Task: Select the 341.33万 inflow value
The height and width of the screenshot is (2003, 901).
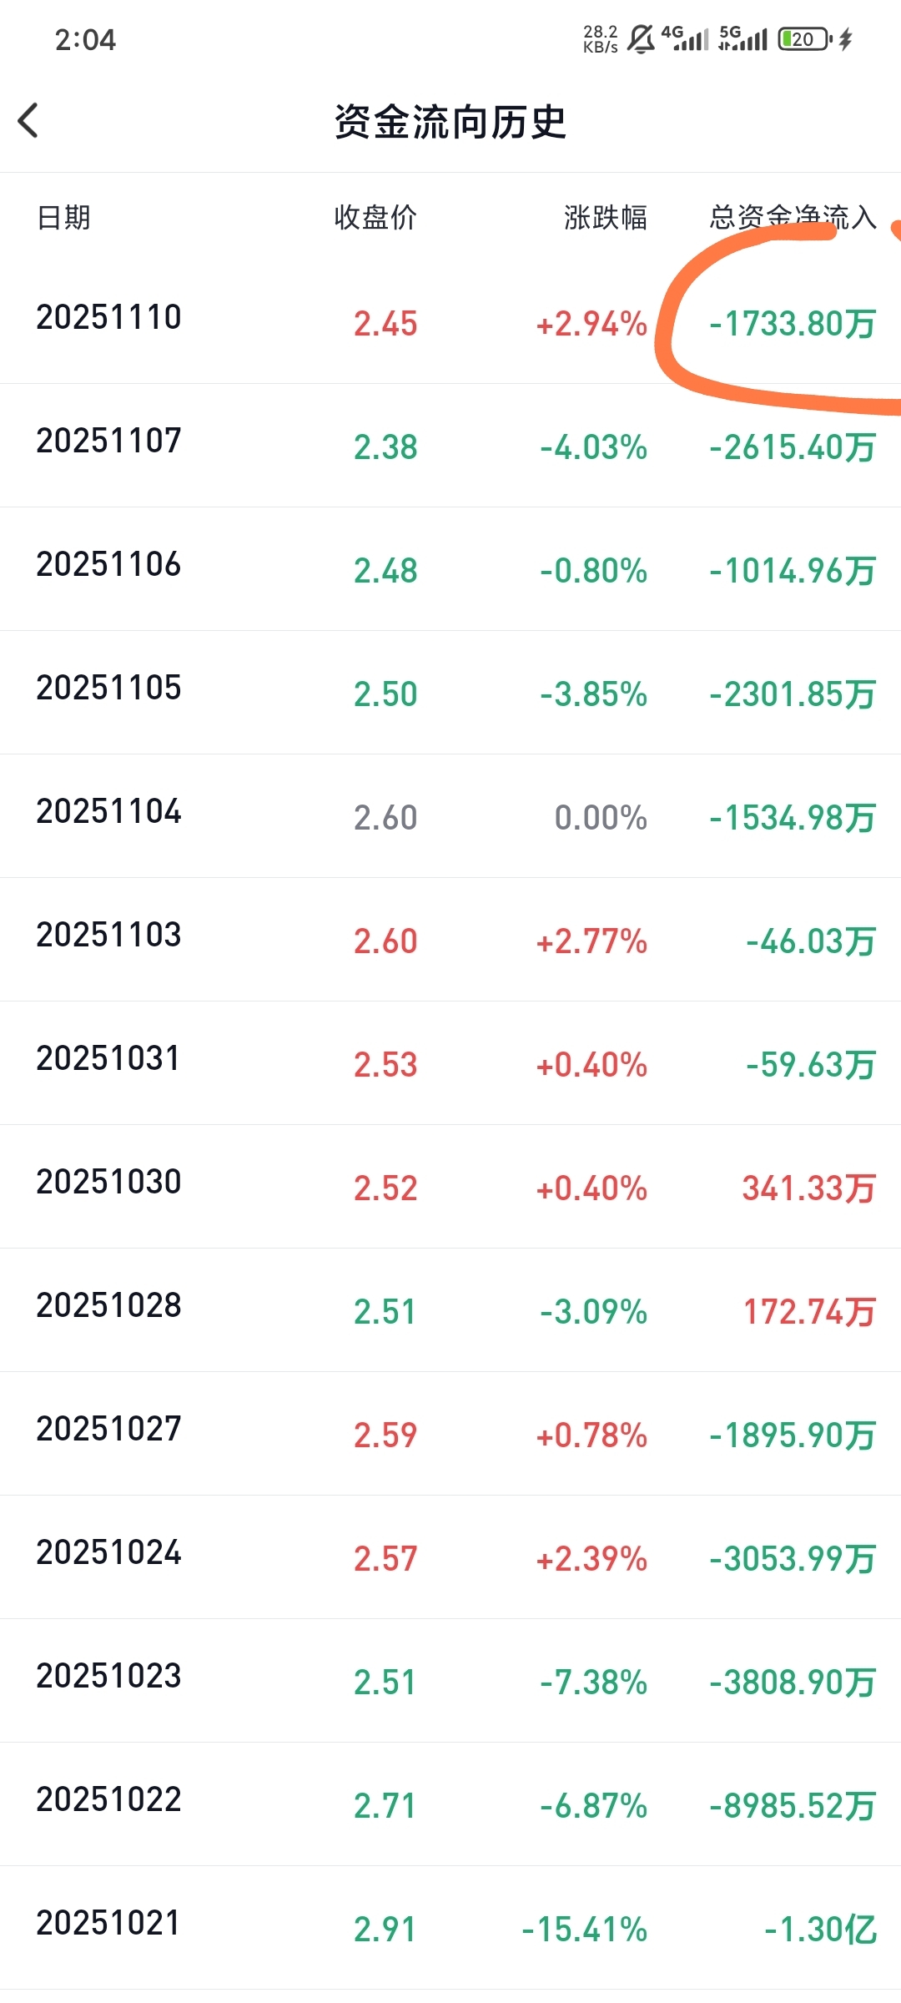Action: [x=809, y=1188]
